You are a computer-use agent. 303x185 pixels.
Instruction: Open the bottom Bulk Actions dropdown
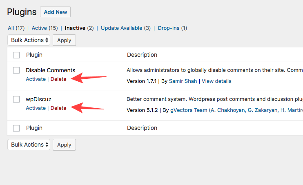[29, 145]
